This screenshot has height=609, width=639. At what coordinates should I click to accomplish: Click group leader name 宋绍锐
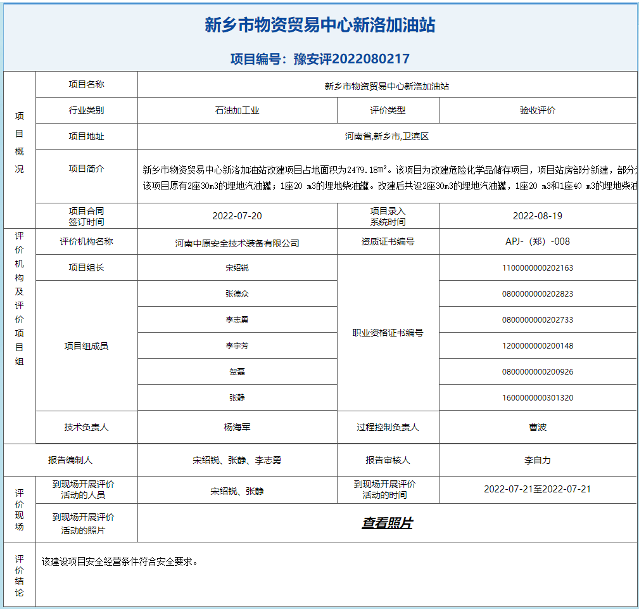(x=237, y=268)
